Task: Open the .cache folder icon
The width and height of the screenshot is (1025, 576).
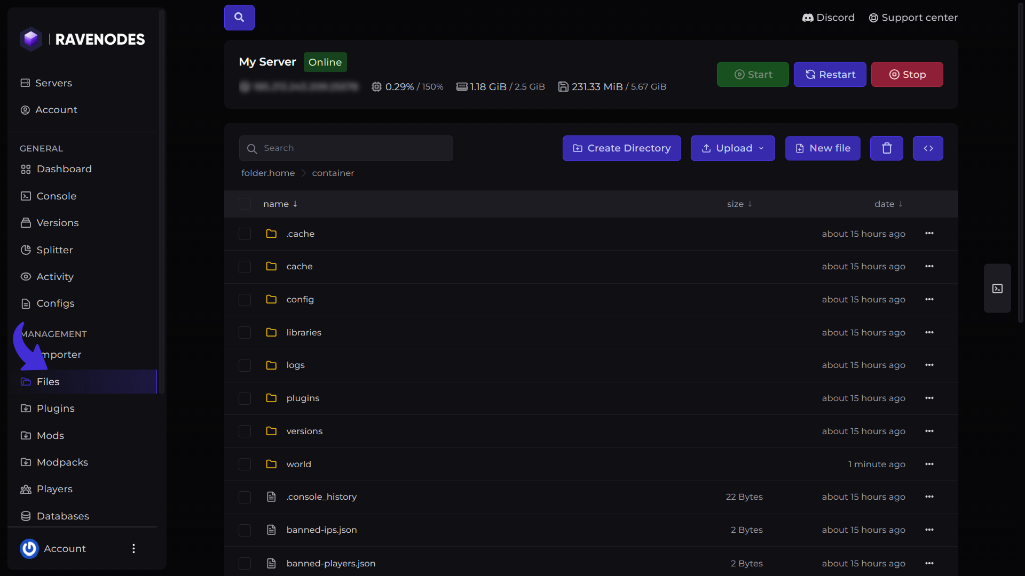Action: pos(271,234)
